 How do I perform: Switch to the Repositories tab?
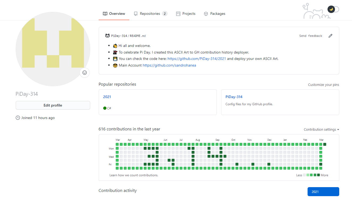pos(151,14)
